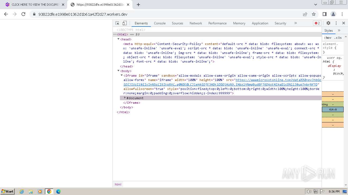The width and height of the screenshot is (348, 195).
Task: Show the red error count badge
Action: pyautogui.click(x=317, y=23)
